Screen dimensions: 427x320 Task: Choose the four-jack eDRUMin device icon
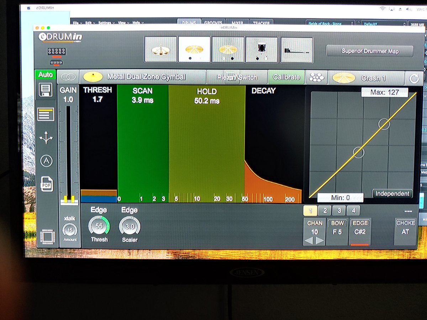pos(57,63)
